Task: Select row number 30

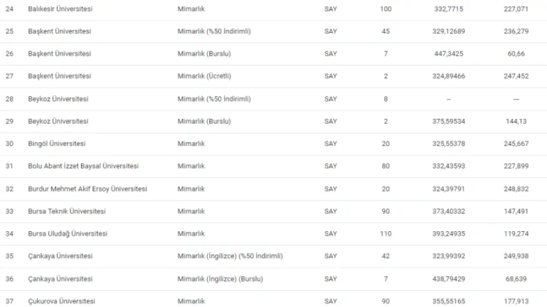Action: pyautogui.click(x=10, y=143)
